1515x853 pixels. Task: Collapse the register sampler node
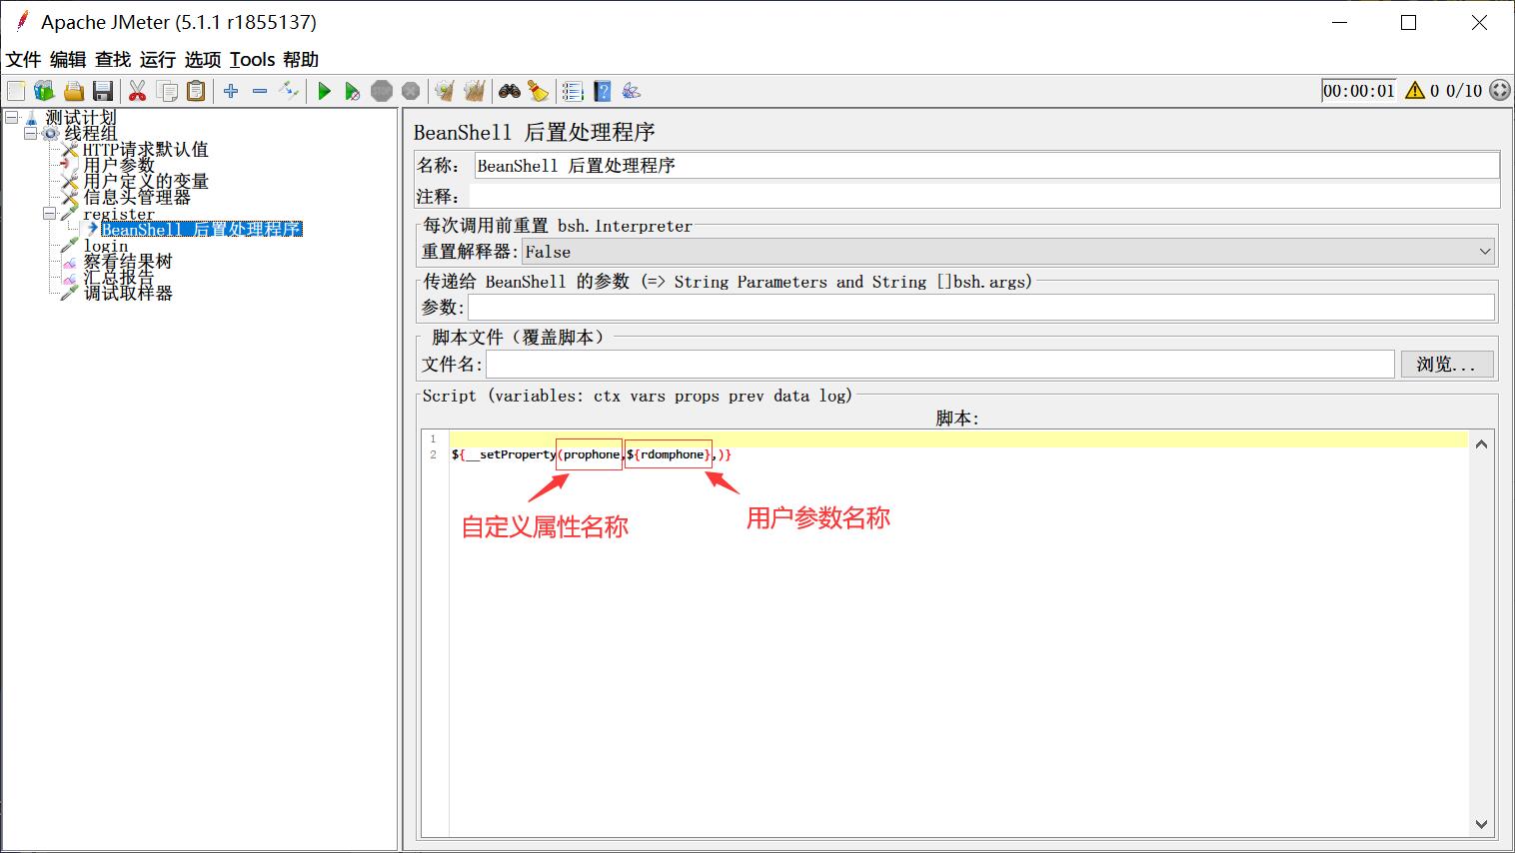click(x=49, y=214)
